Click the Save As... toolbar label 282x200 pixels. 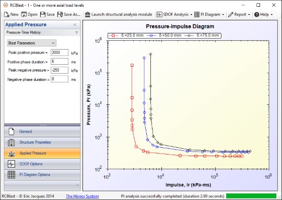72,15
